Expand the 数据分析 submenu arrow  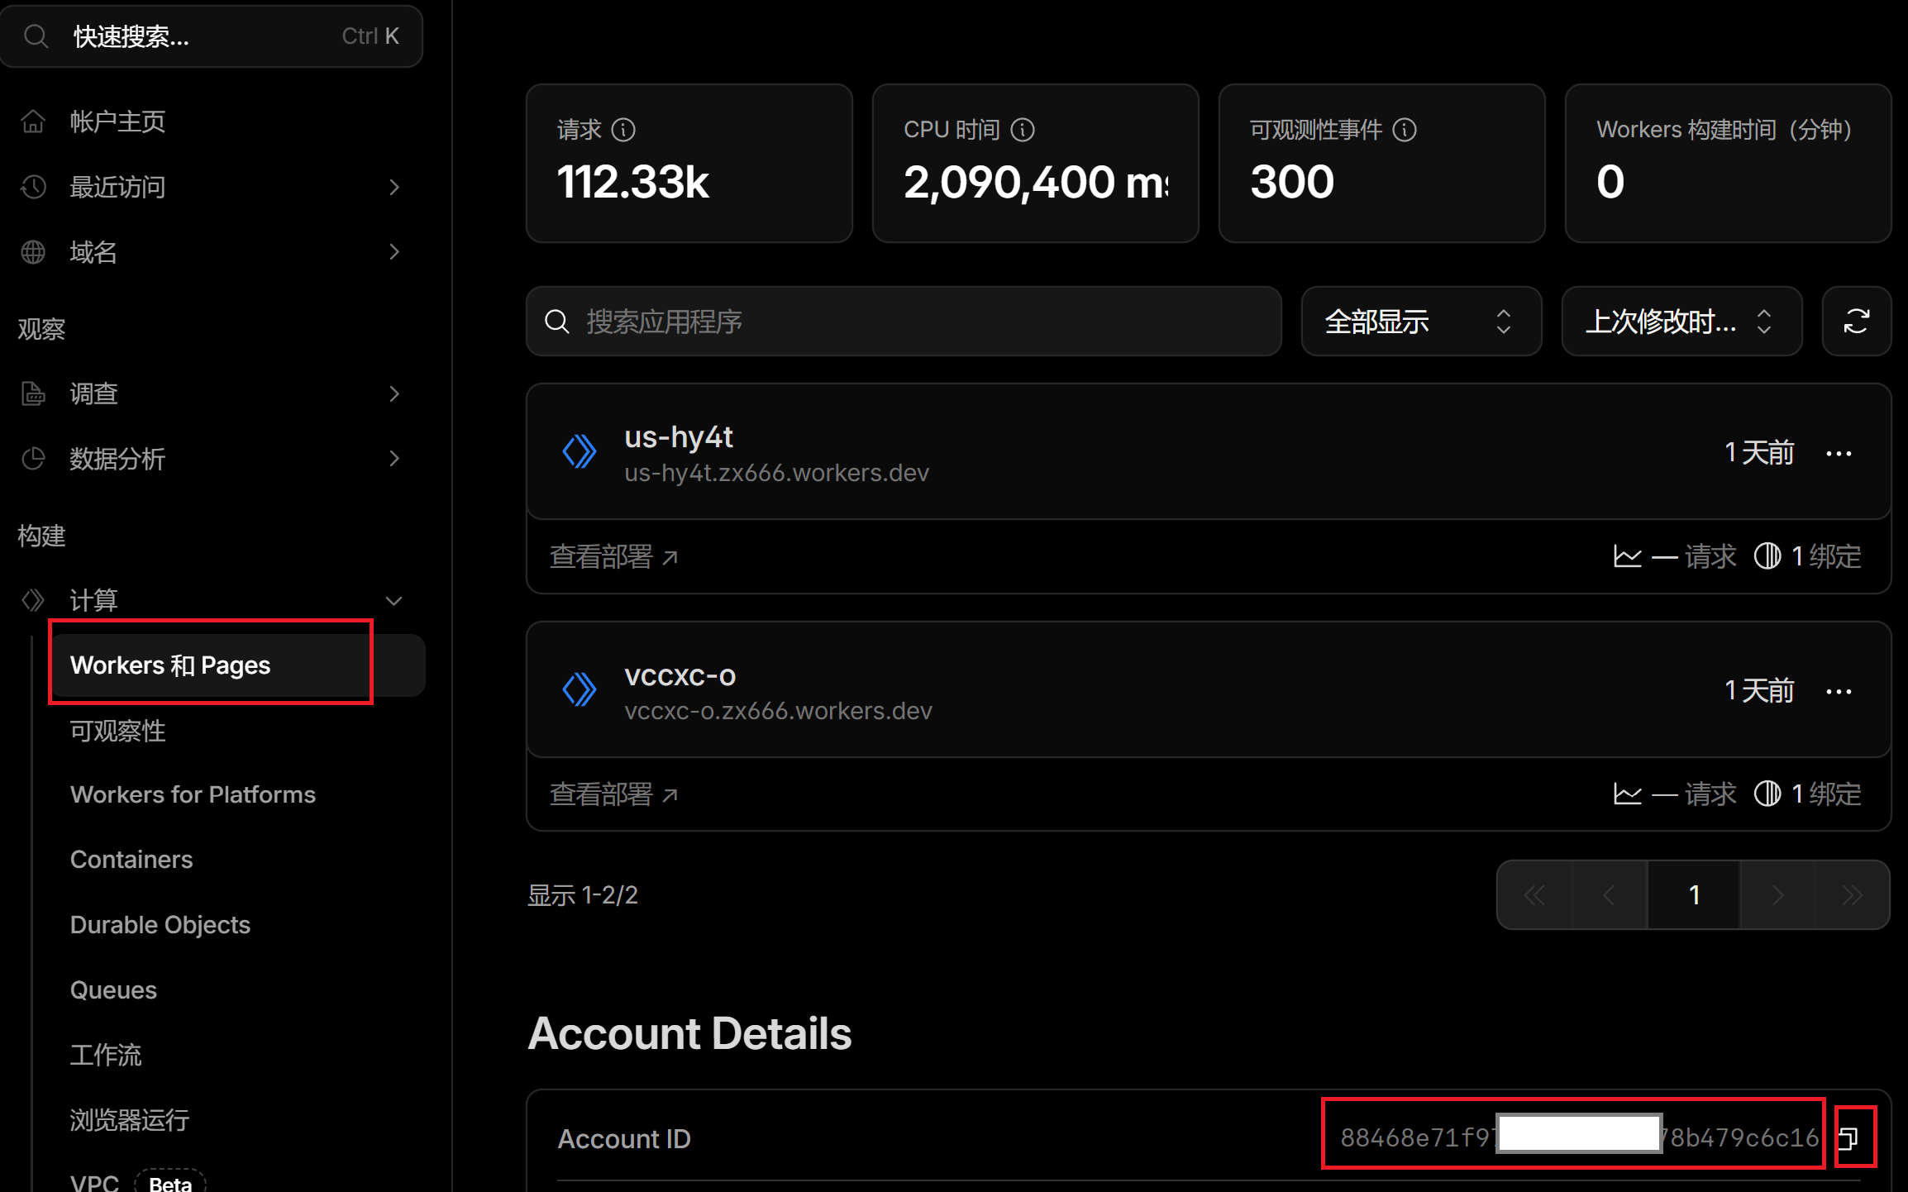[x=394, y=459]
